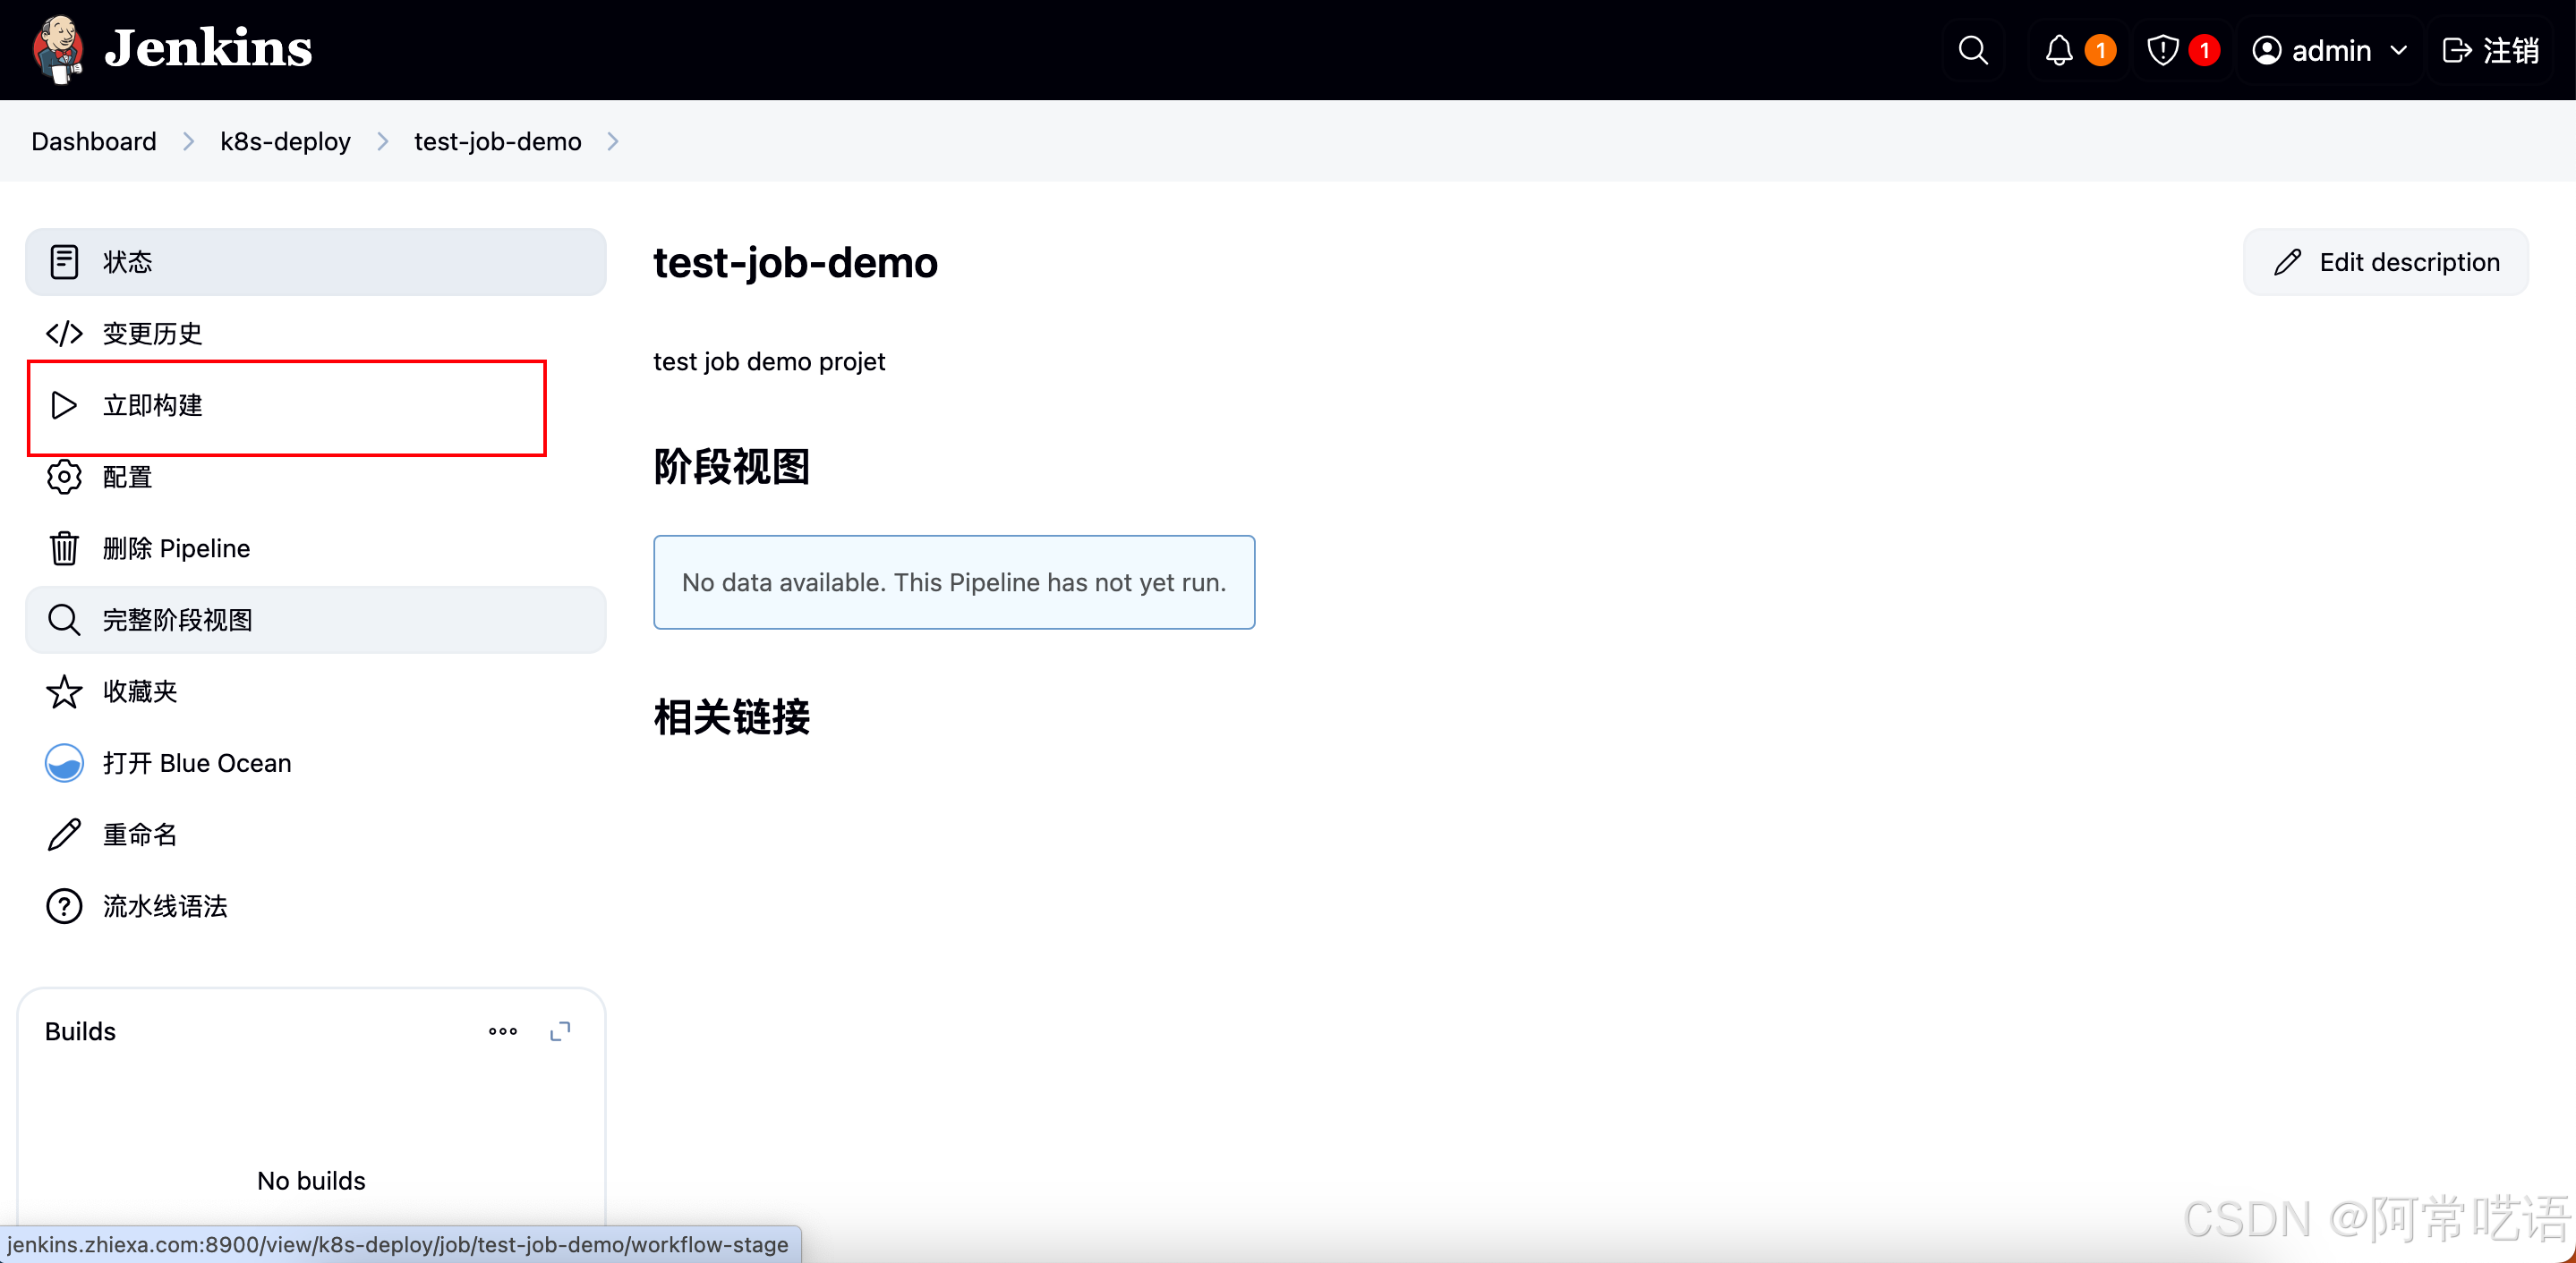The image size is (2576, 1263).
Task: Go to k8s-deploy in breadcrumb
Action: (x=285, y=142)
